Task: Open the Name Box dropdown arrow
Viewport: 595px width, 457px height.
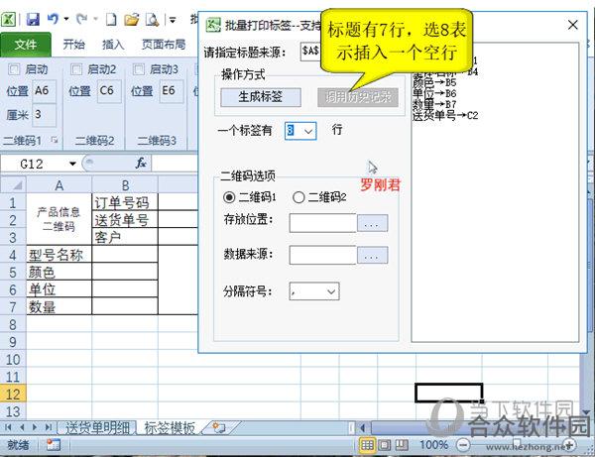Action: pyautogui.click(x=72, y=164)
